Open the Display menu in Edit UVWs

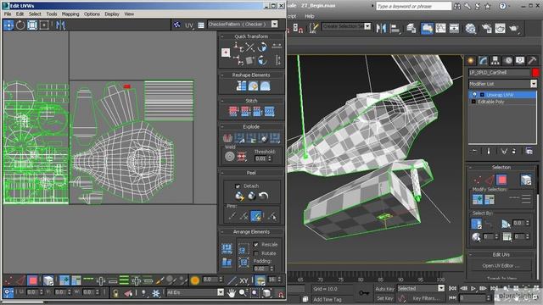(x=112, y=14)
